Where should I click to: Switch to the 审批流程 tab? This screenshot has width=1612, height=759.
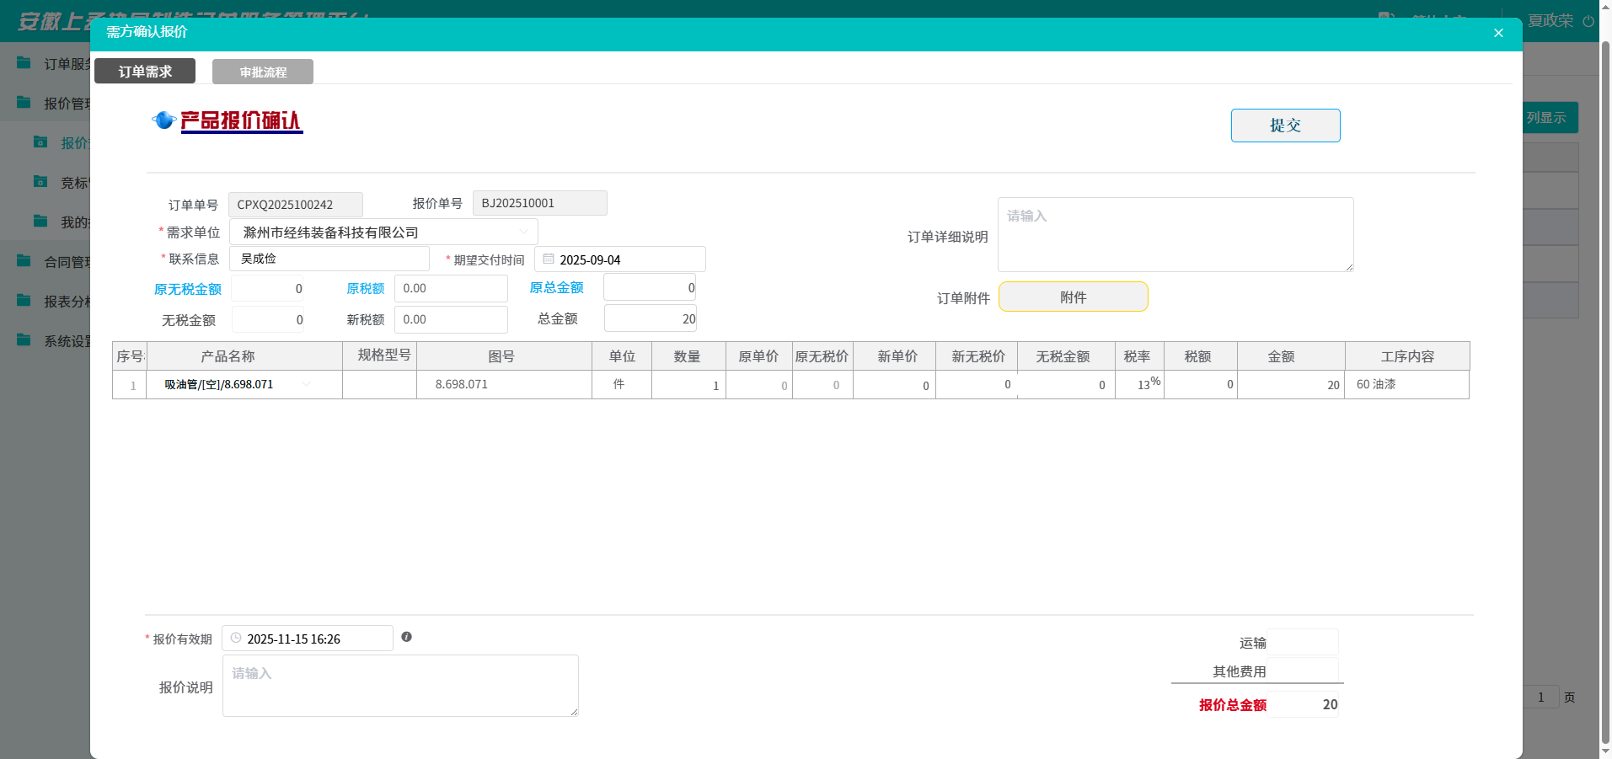pyautogui.click(x=263, y=72)
